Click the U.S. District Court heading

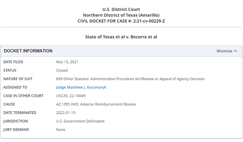click(121, 9)
